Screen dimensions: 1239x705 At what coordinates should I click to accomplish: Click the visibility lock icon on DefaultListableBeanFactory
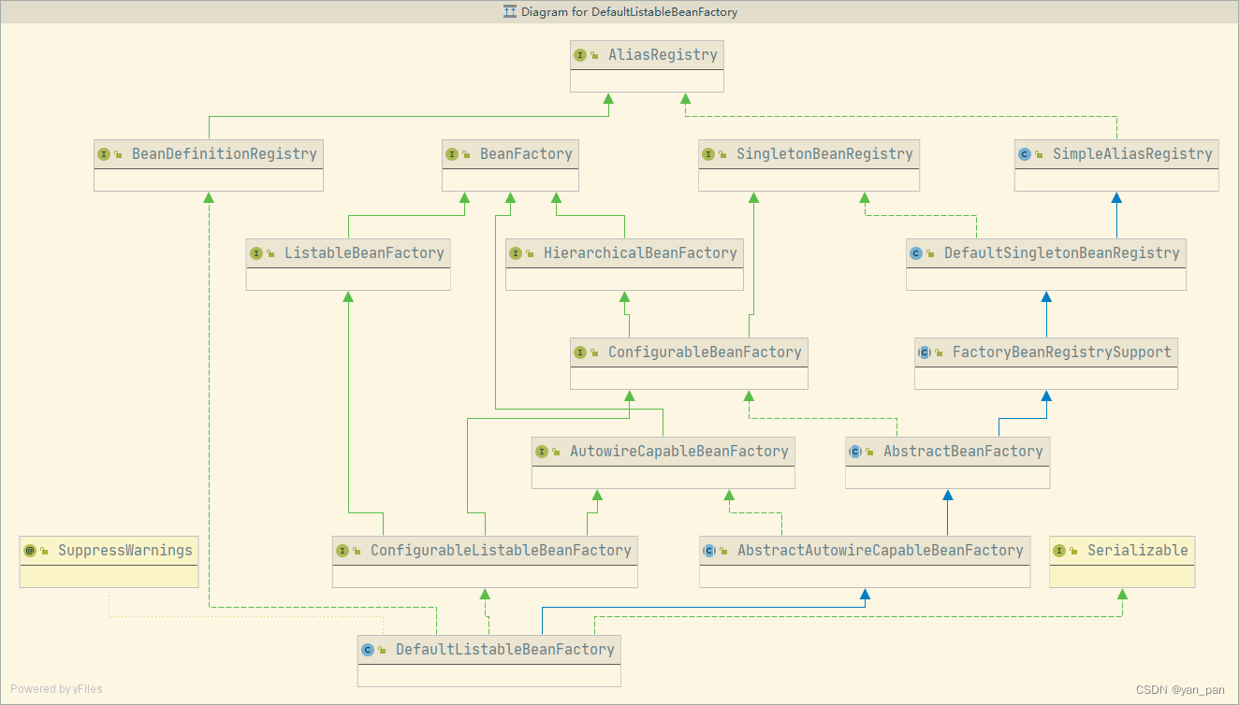click(x=383, y=651)
